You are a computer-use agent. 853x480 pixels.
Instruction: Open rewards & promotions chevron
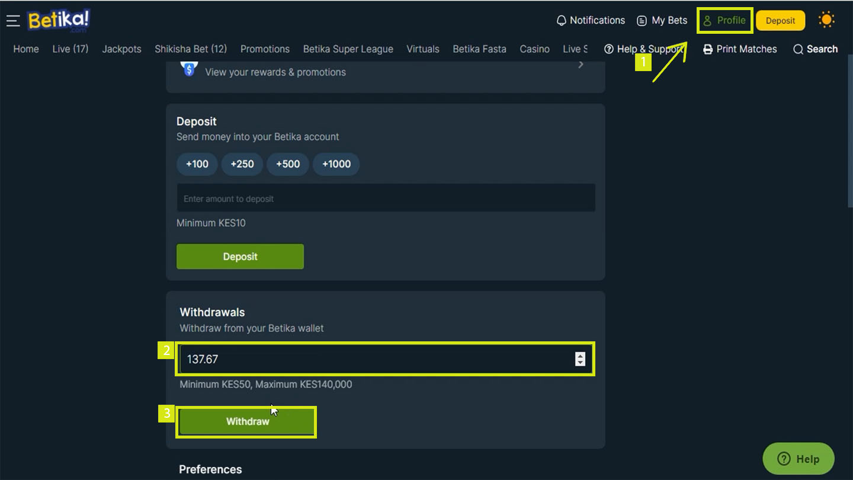(581, 64)
